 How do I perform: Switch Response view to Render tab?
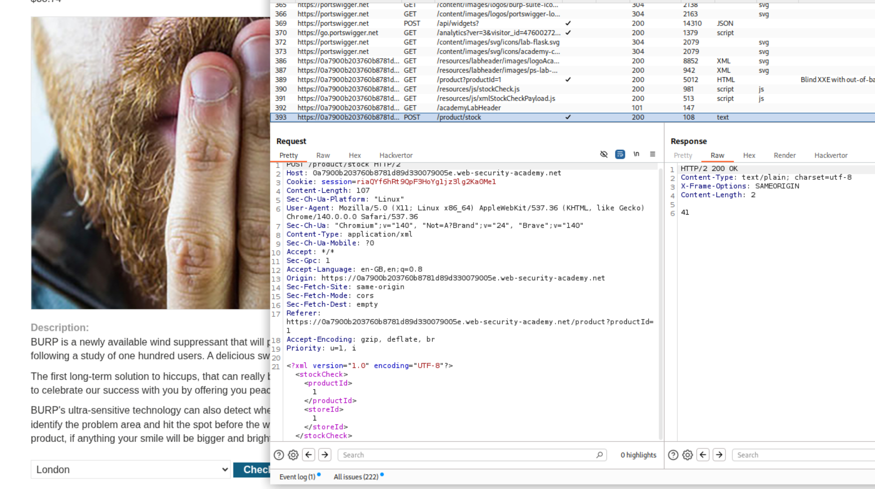pyautogui.click(x=784, y=156)
